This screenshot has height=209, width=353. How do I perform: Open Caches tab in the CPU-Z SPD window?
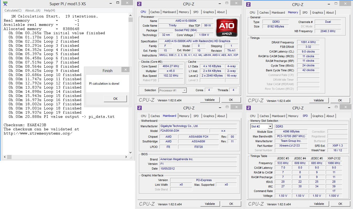pos(264,116)
